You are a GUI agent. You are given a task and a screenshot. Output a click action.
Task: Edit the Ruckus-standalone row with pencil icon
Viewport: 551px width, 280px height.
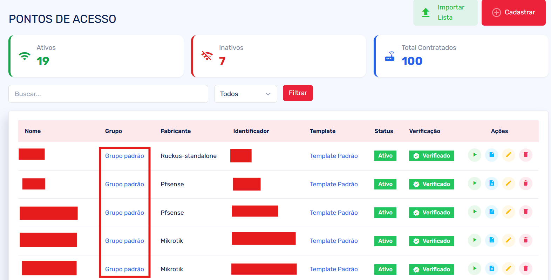click(x=508, y=155)
